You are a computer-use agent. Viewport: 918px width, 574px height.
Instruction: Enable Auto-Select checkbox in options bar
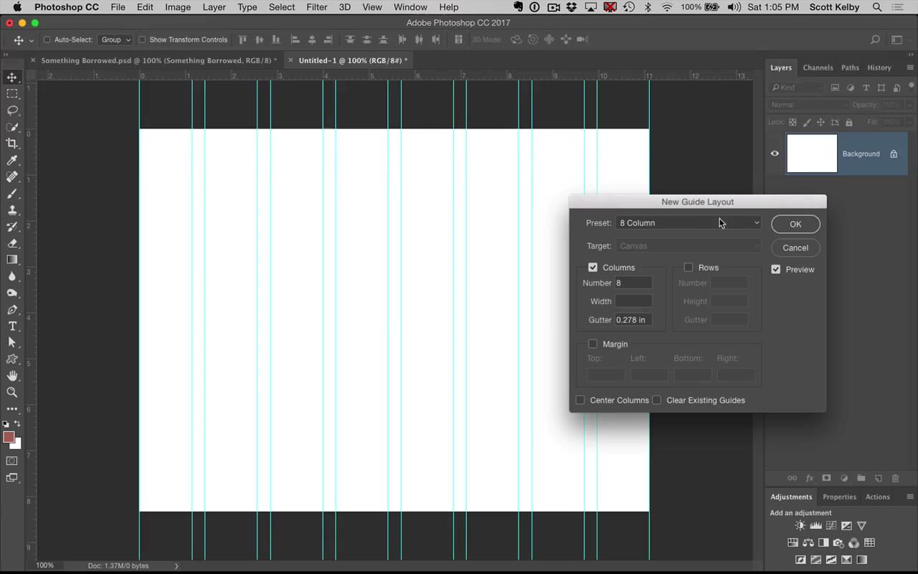point(47,40)
